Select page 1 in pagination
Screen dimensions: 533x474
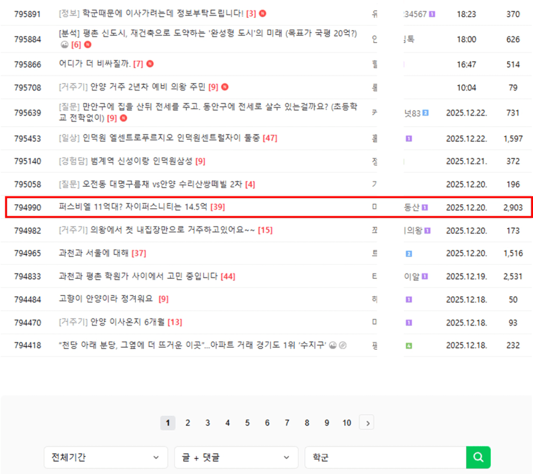168,423
